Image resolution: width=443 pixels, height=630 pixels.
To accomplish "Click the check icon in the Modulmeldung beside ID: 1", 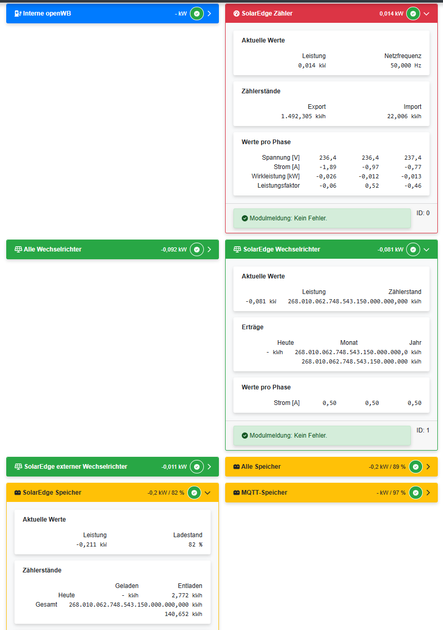I will click(245, 436).
